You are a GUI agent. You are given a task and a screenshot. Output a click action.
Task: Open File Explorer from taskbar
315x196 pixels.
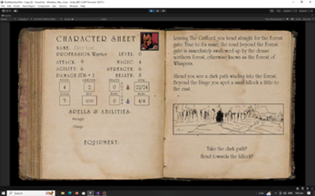pos(62,193)
